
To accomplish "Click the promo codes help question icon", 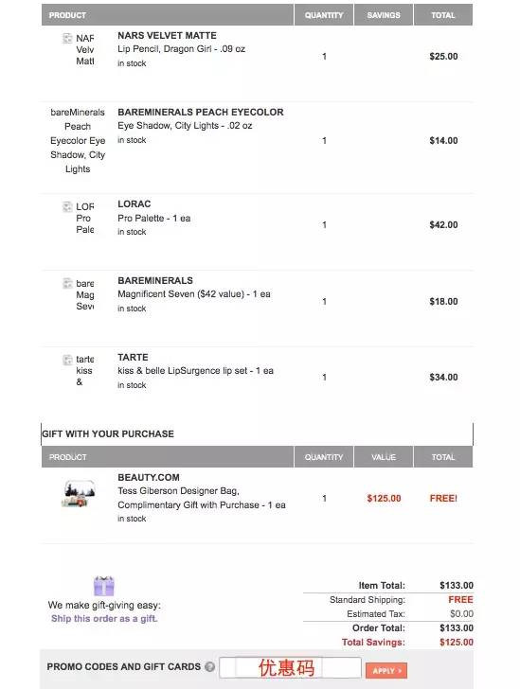I will [210, 666].
